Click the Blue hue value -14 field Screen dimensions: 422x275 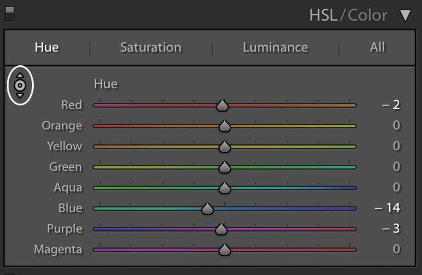coord(388,208)
